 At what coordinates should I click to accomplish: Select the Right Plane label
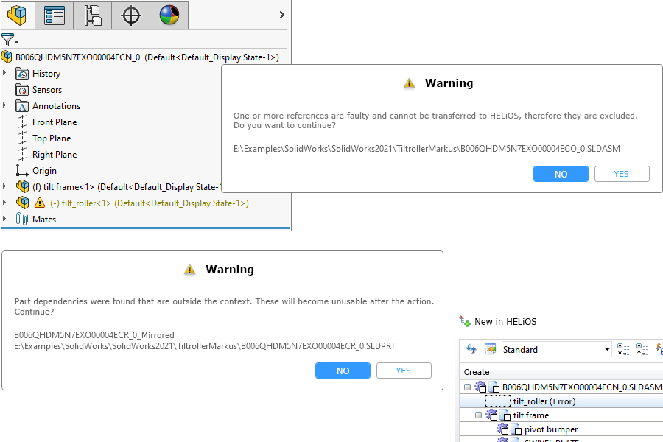click(x=55, y=155)
